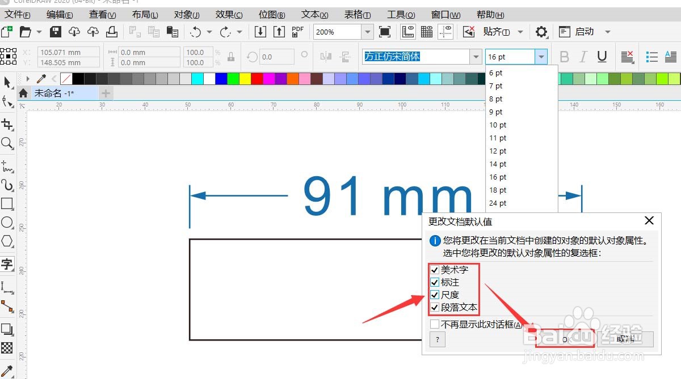Viewport: 681px width, 379px height.
Task: Select the Pick tool arrow
Action: [x=7, y=82]
